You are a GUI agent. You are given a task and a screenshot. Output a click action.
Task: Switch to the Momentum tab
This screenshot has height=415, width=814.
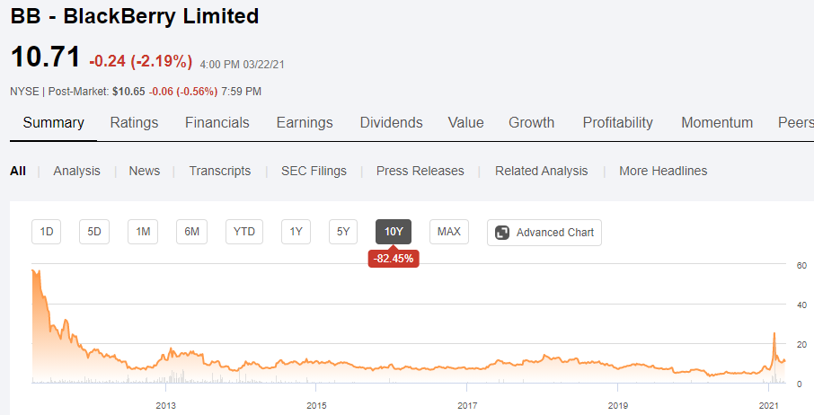click(x=716, y=123)
